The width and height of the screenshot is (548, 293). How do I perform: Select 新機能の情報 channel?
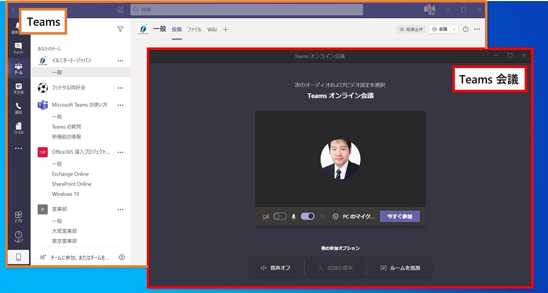tap(66, 137)
